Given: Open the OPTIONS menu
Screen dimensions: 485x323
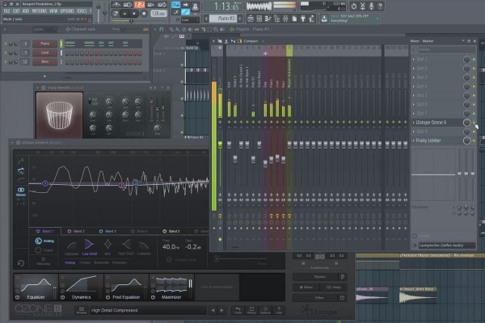Looking at the screenshot, I should 67,11.
